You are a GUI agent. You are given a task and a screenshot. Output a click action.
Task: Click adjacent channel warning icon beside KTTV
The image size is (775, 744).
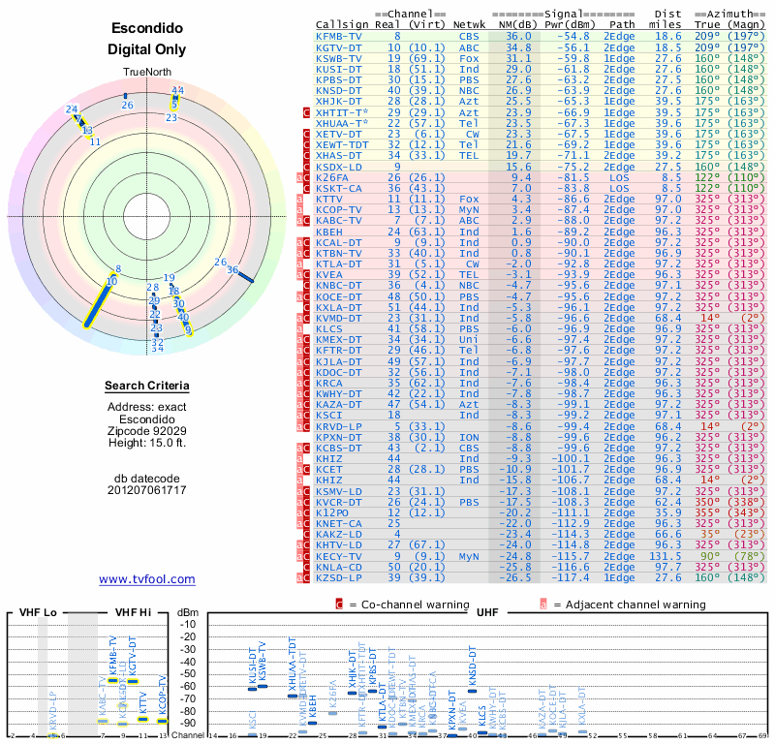299,200
